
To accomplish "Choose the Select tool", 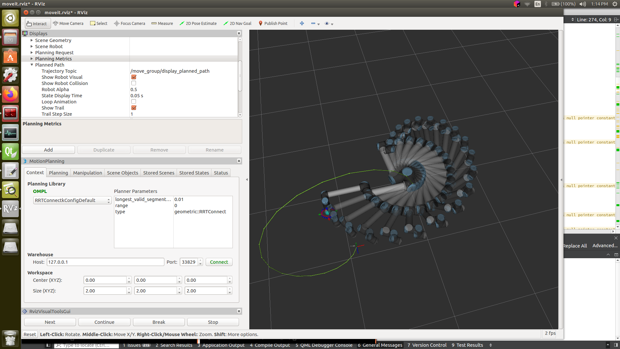I will coord(98,23).
